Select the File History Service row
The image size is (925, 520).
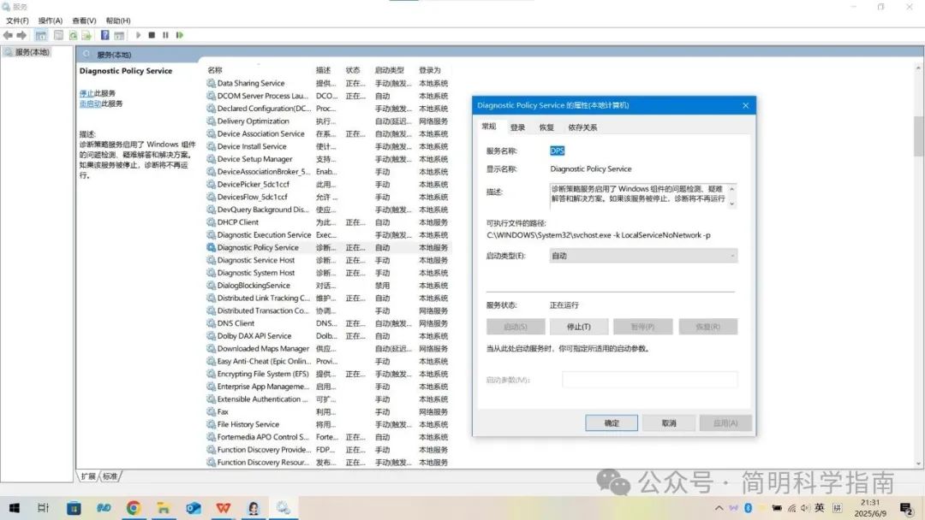[327, 424]
